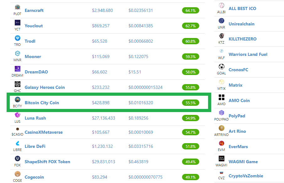Click Earncraft volume $2,948,680

click(102, 10)
